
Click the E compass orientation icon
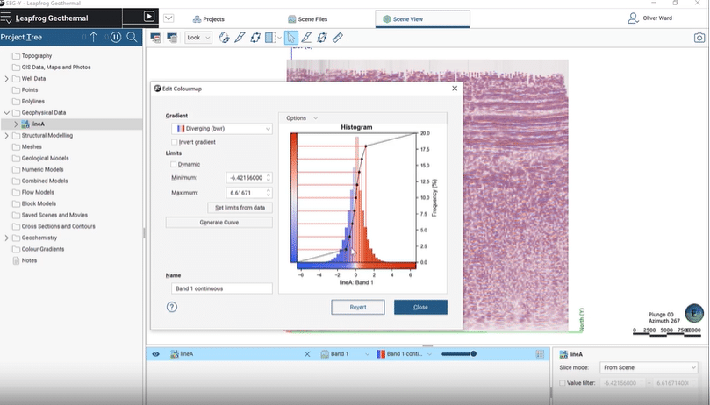coord(693,313)
